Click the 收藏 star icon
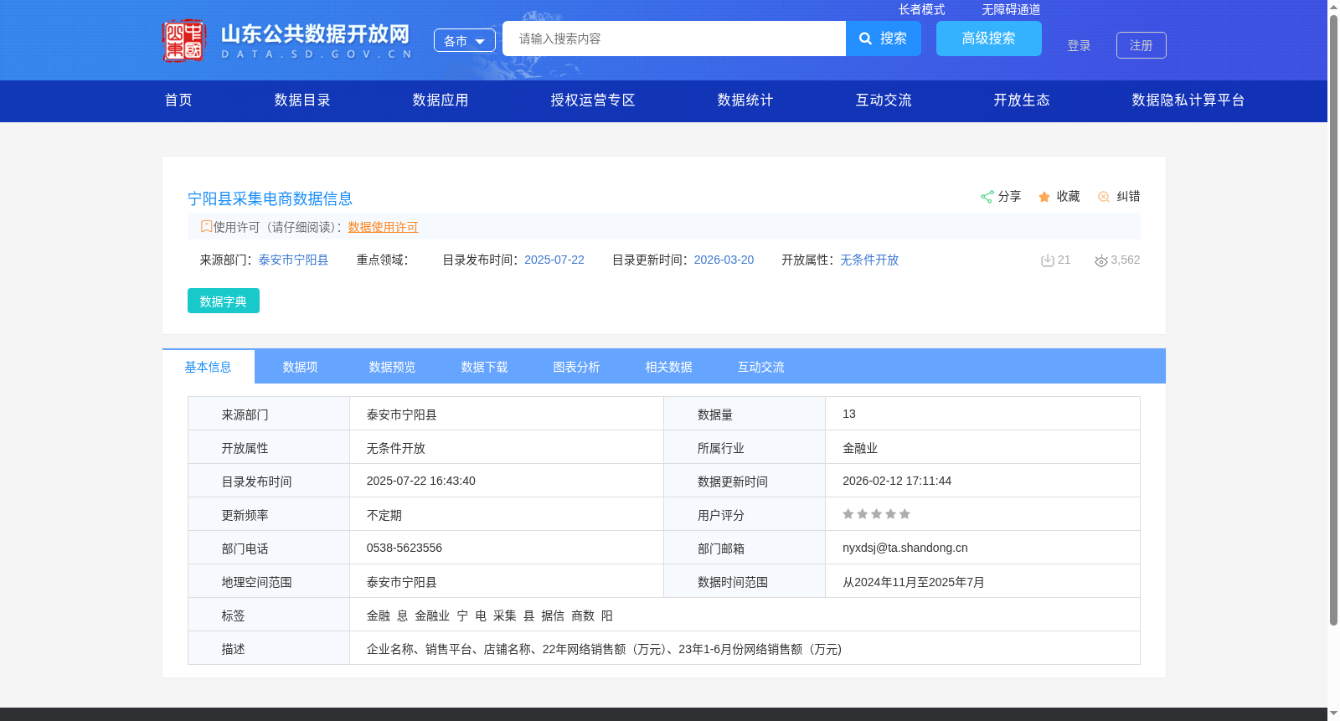Viewport: 1340px width, 721px height. pos(1044,197)
